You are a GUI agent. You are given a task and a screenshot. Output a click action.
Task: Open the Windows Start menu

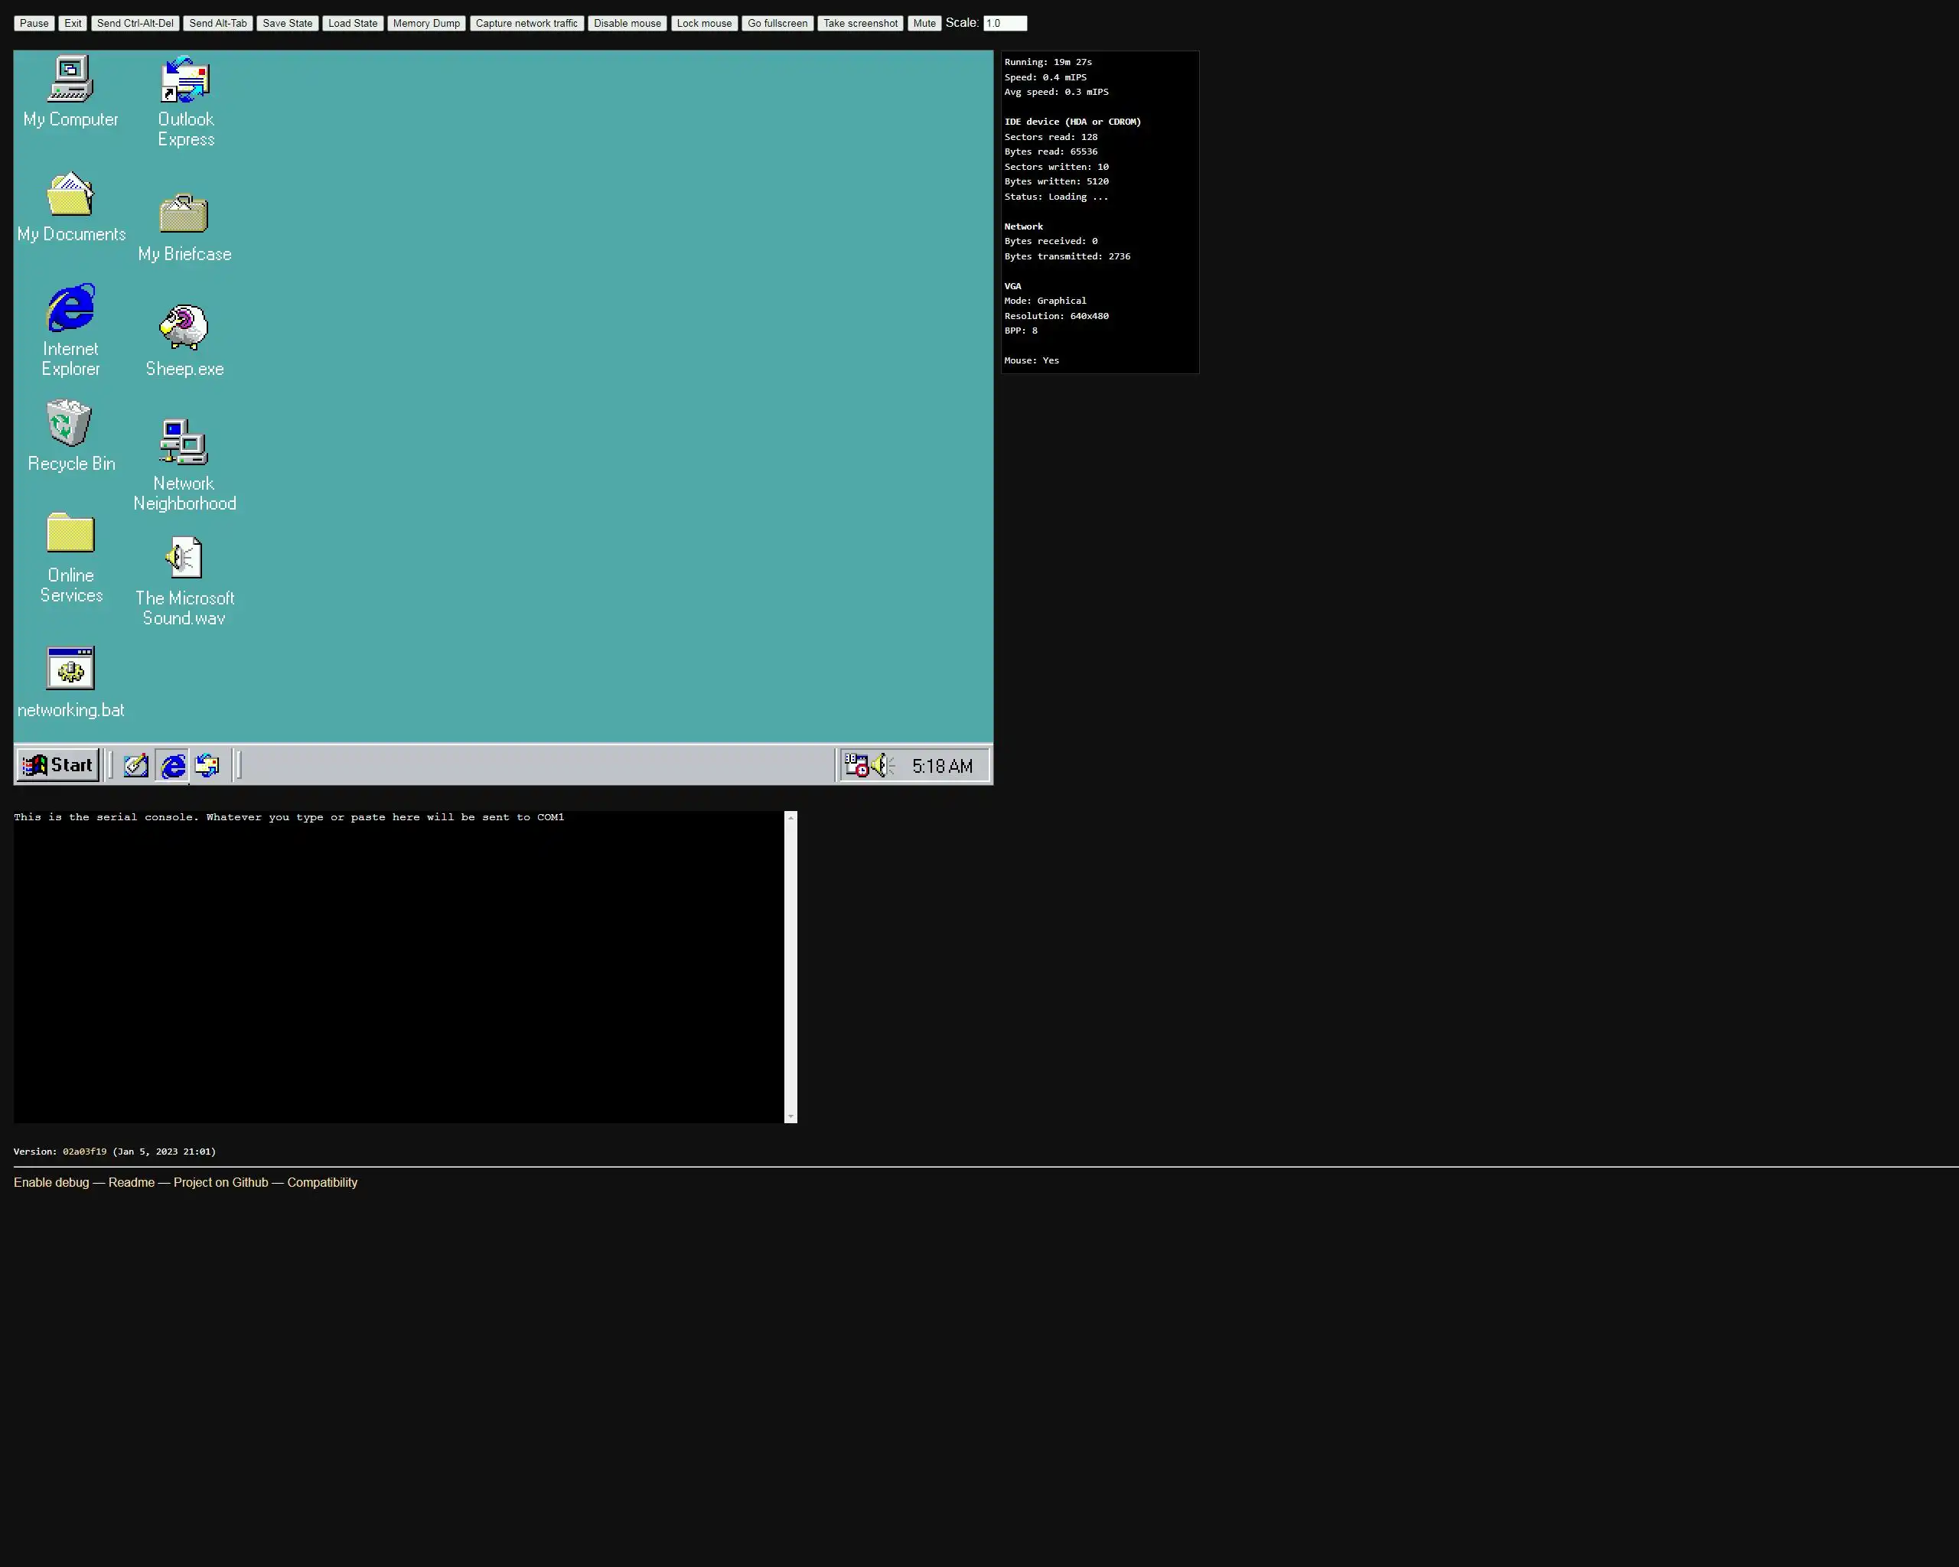[x=57, y=765]
